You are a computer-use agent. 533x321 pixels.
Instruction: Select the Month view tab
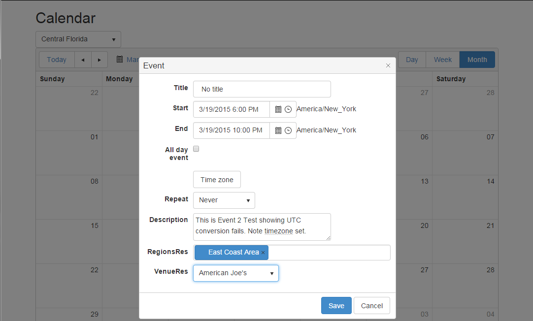477,60
